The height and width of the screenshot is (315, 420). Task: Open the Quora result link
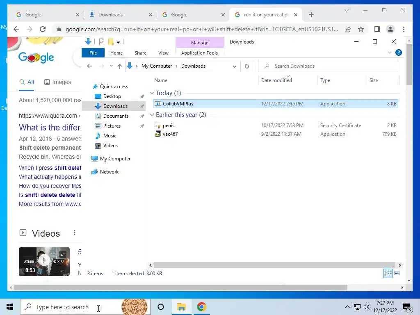pos(50,128)
